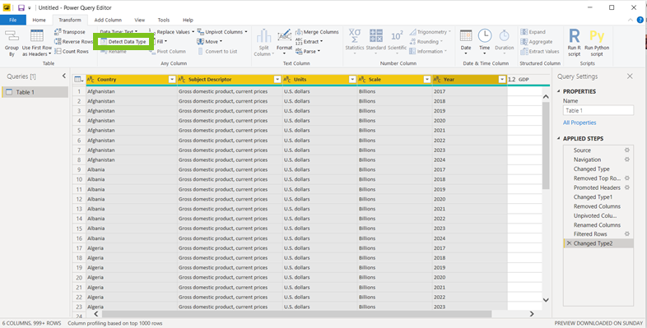The height and width of the screenshot is (328, 647).
Task: Click the Group By icon
Action: tap(12, 36)
